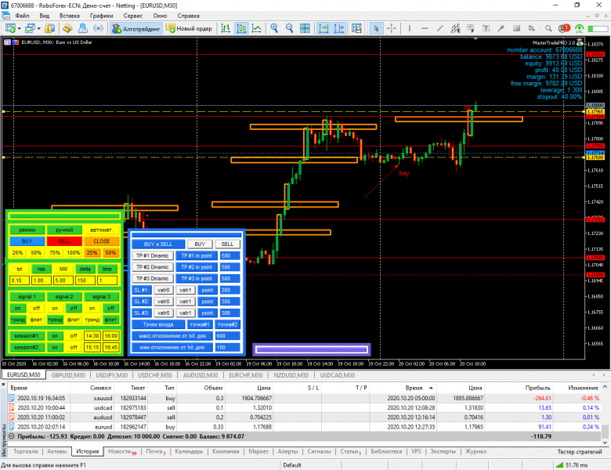Screen dimensions: 611x470
Task: Click the Алготрейдинг toolbar button
Action: 136,29
